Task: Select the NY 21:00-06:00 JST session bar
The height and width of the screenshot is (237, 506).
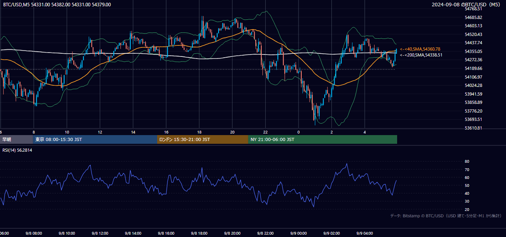Action: tap(323, 139)
